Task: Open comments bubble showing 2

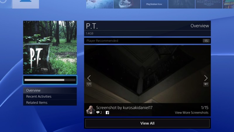Action: (99, 113)
